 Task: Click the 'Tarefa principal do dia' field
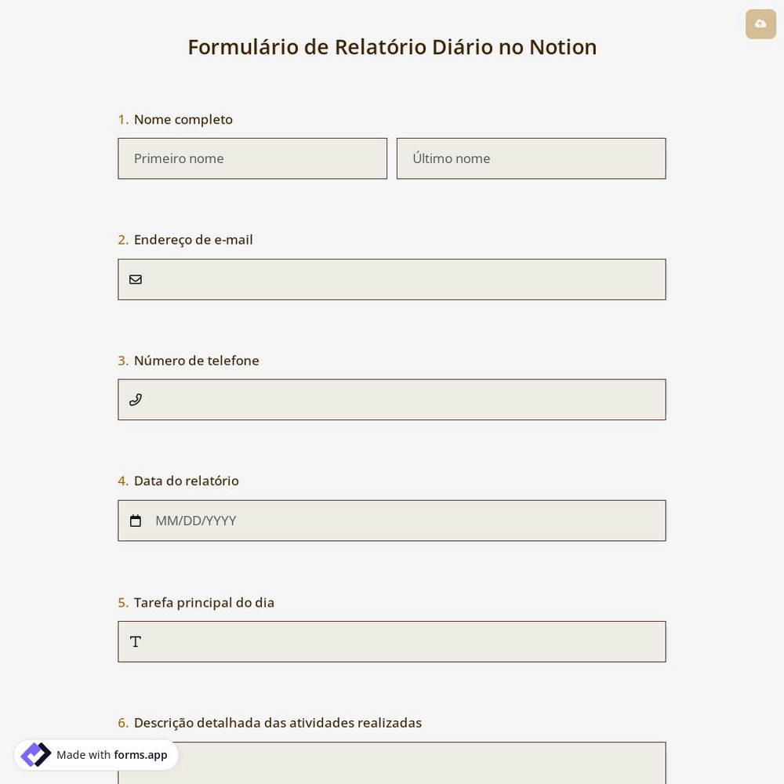pos(392,641)
